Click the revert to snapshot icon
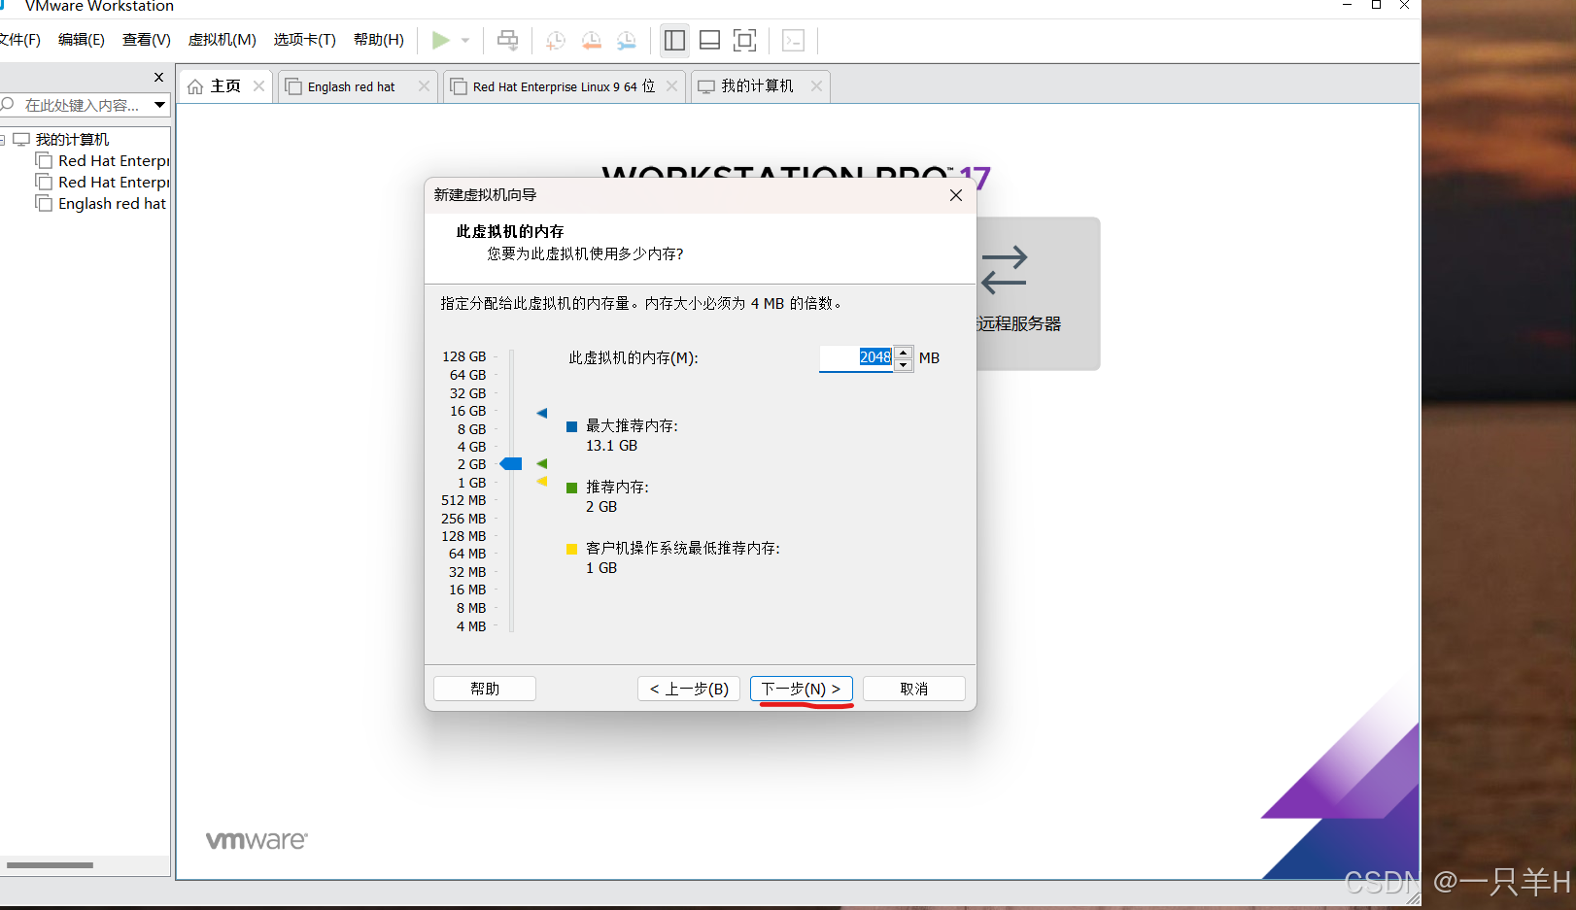The height and width of the screenshot is (910, 1576). click(591, 40)
